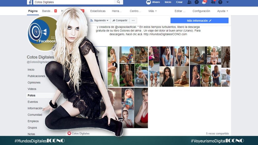Open the notifications bell icon

click(x=204, y=2)
